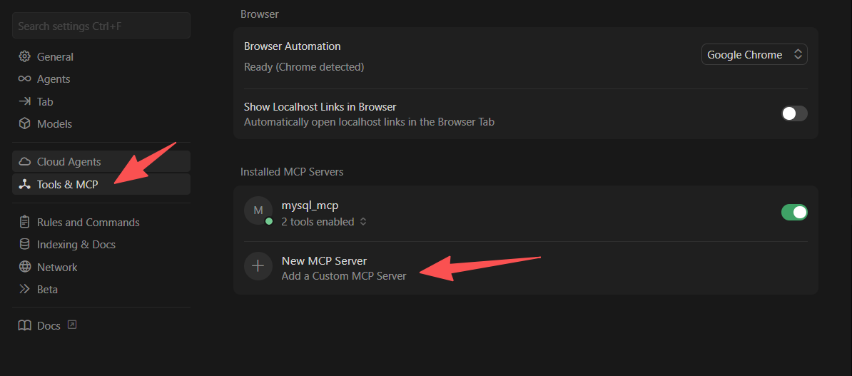The image size is (852, 376).
Task: Click the Cloud Agents cloud icon
Action: [x=25, y=162]
